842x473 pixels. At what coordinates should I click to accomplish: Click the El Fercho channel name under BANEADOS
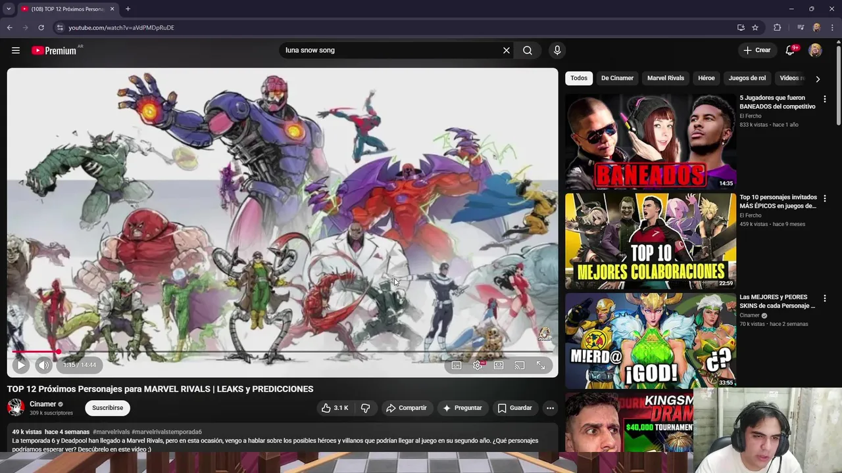coord(750,116)
